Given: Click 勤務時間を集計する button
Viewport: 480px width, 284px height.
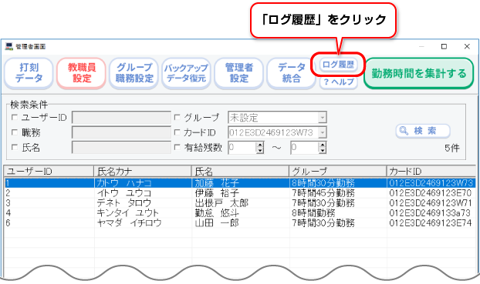Looking at the screenshot, I should pos(419,74).
